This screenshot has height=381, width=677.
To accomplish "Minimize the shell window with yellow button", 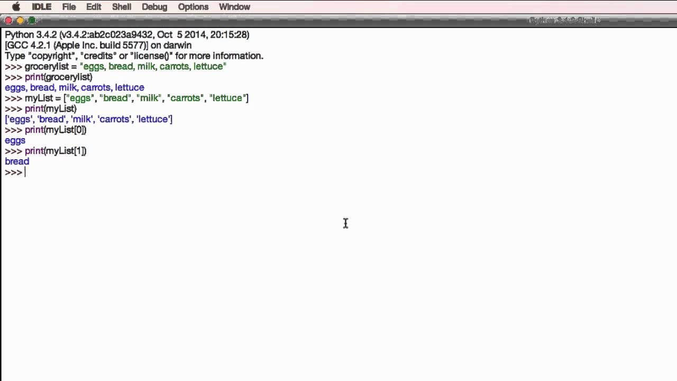I will pos(20,21).
